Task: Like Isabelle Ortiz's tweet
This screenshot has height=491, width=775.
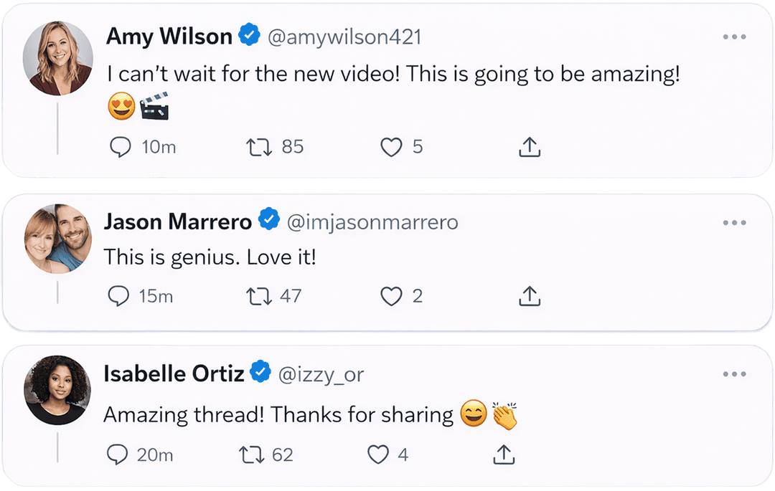Action: tap(378, 454)
